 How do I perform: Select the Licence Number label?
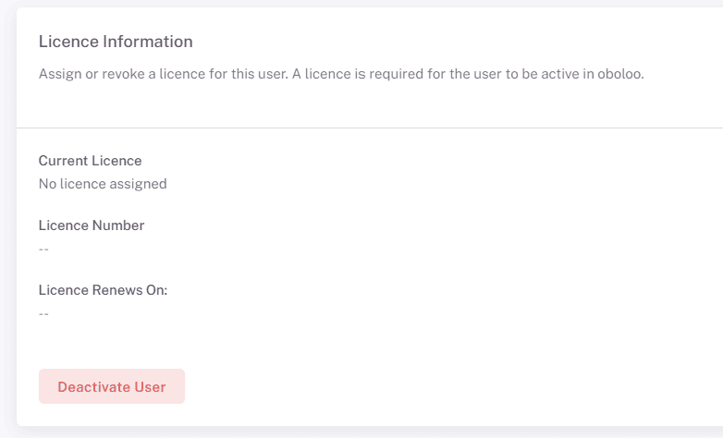tap(92, 225)
